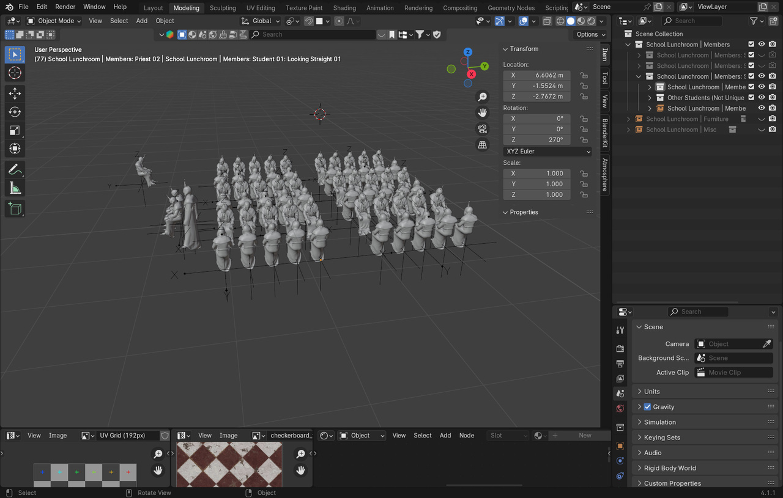783x498 pixels.
Task: Open the Object Mode dropdown
Action: (55, 21)
